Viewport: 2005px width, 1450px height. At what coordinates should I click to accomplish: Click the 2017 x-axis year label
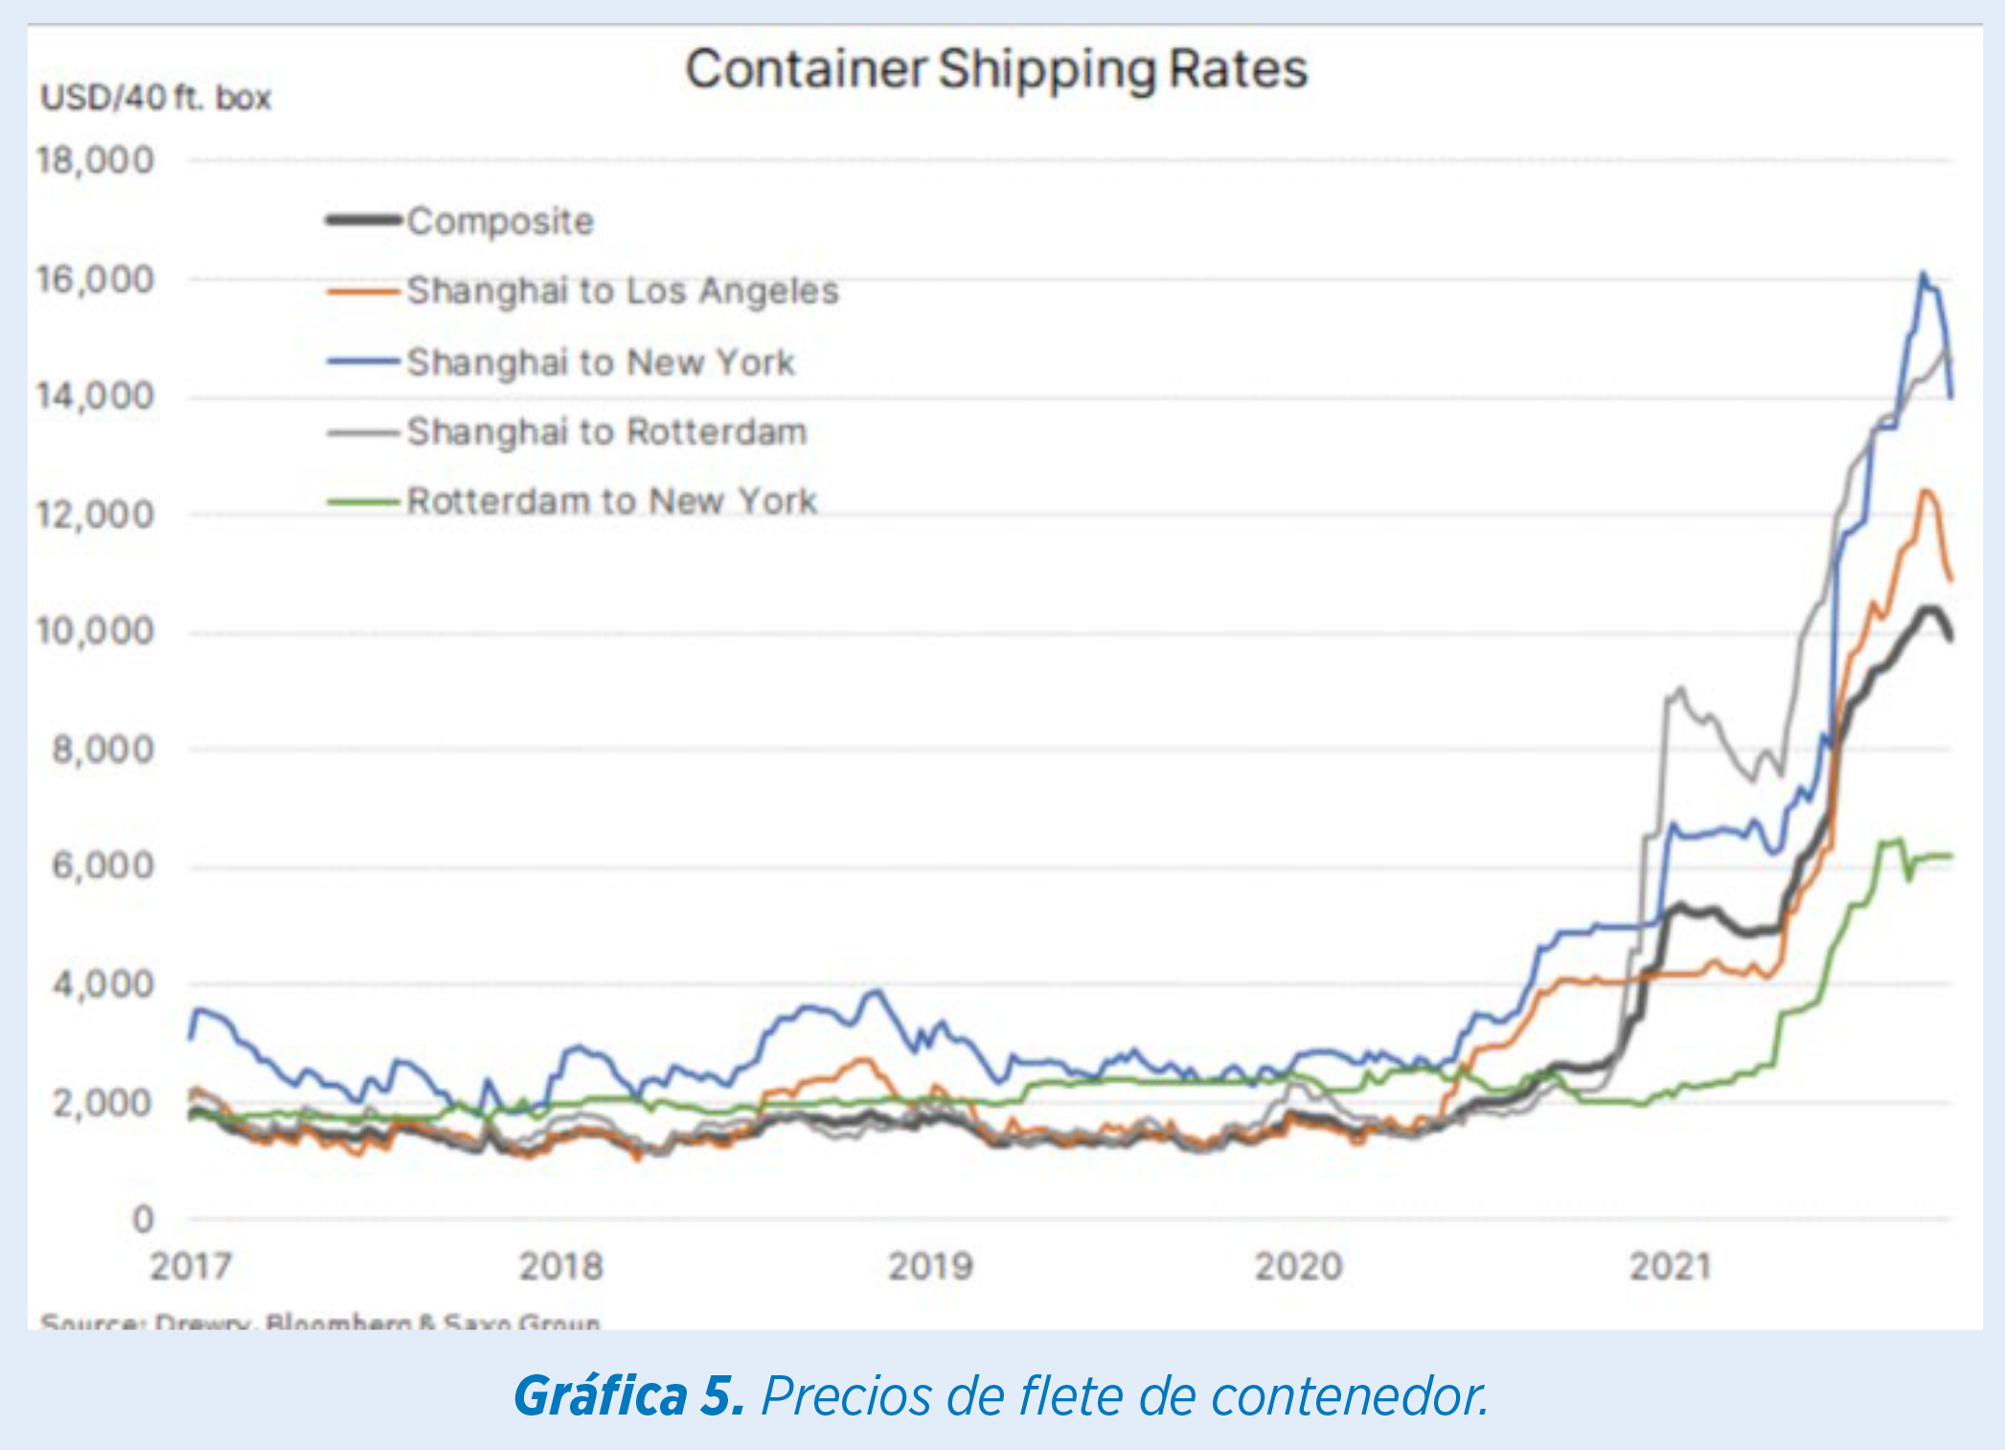click(191, 1266)
